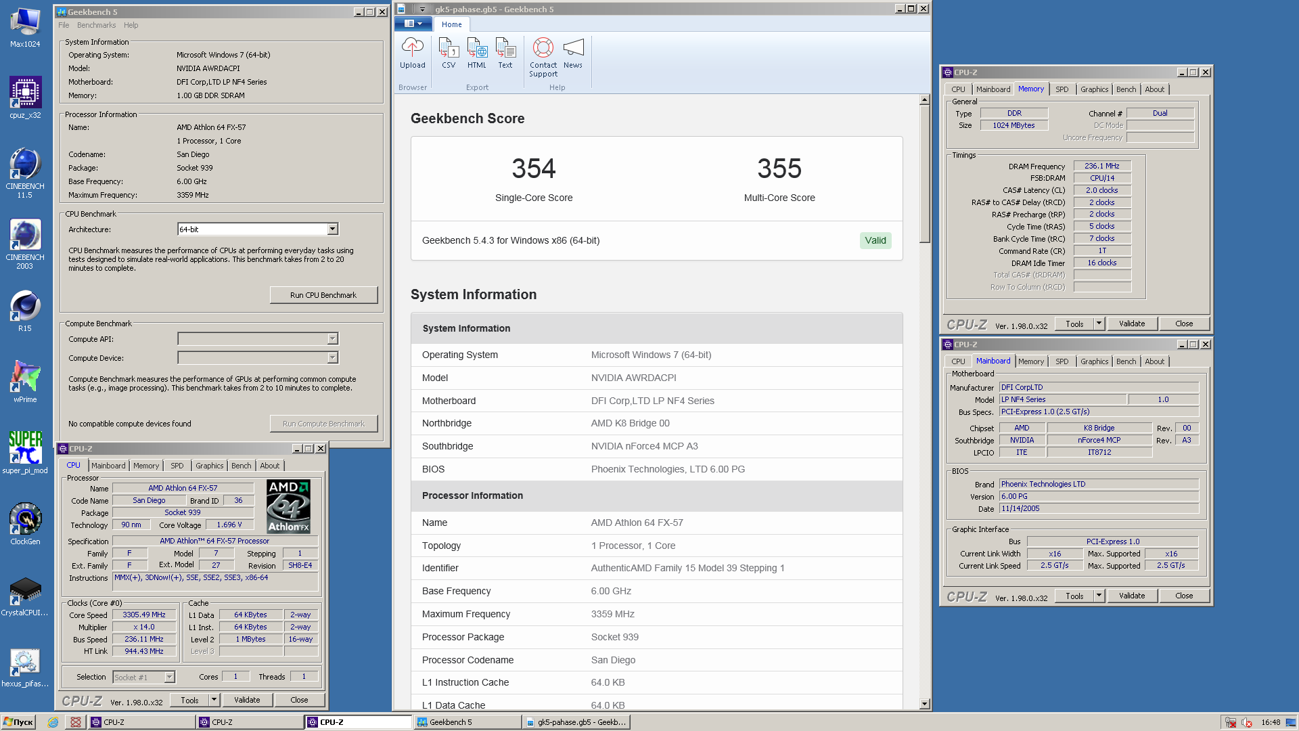Viewport: 1299px width, 731px height.
Task: Switch to About tab in Memory CPU-Z window
Action: 1154,89
